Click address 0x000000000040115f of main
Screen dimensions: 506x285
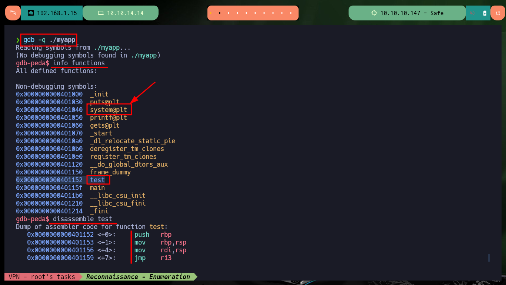[x=49, y=188]
